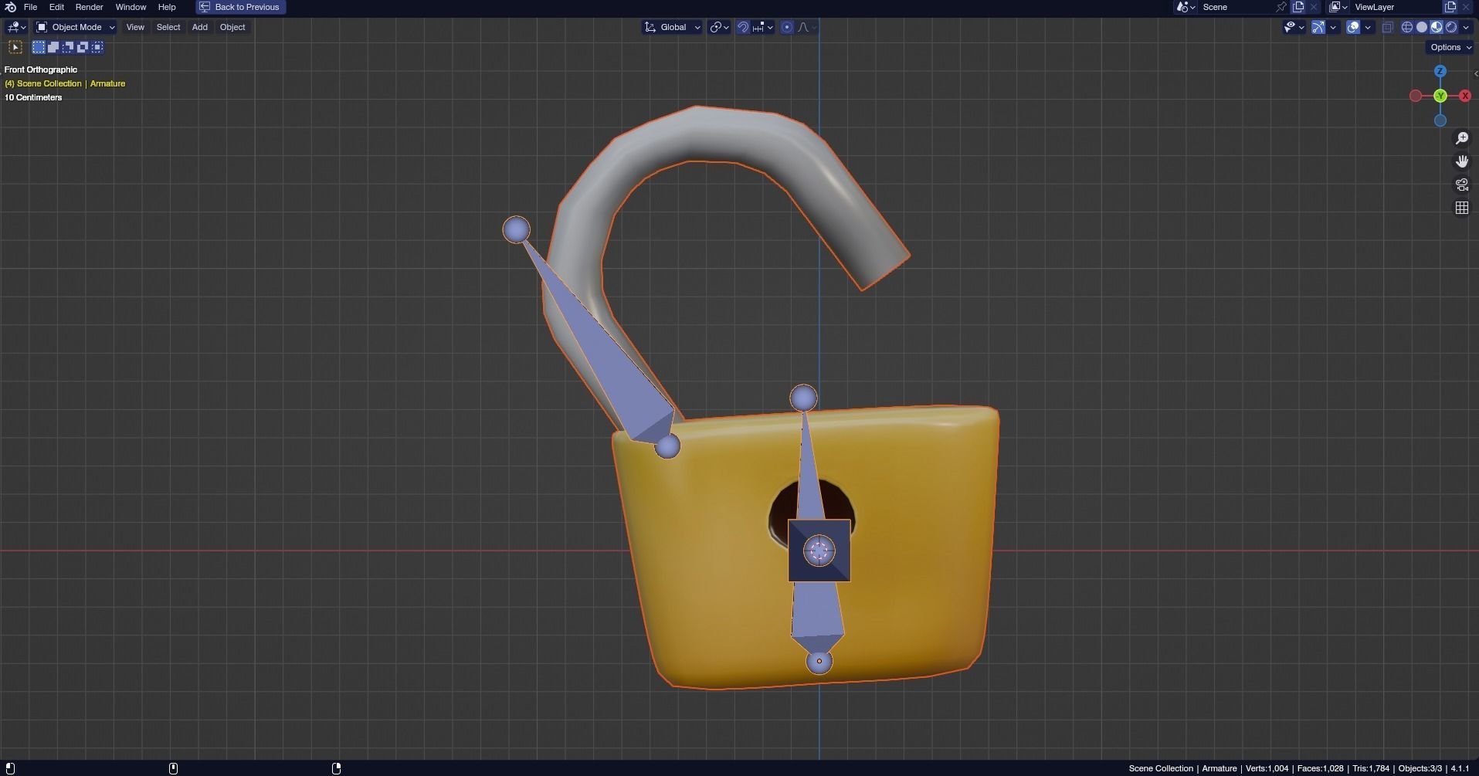1479x776 pixels.
Task: Open the Edit menu
Action: (56, 7)
